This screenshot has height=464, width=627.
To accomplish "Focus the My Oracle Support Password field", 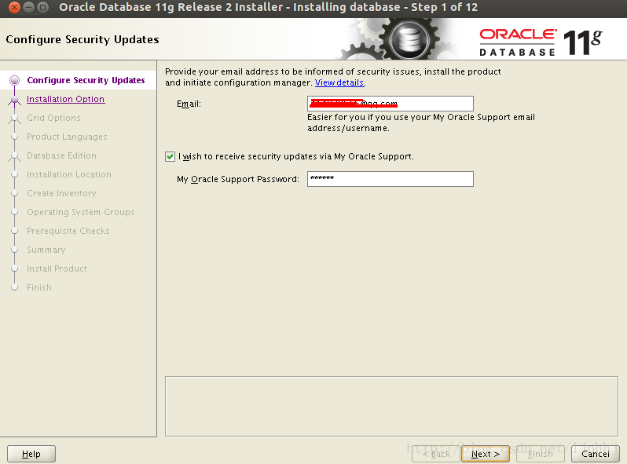I will (x=390, y=179).
